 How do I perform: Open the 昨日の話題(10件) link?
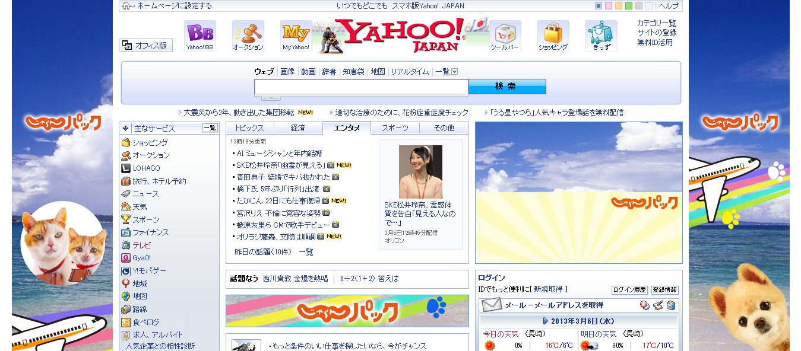click(x=263, y=252)
